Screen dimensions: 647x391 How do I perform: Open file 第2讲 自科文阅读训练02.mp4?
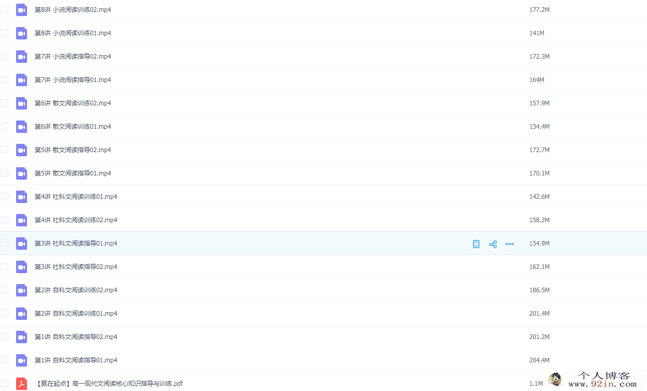[76, 290]
